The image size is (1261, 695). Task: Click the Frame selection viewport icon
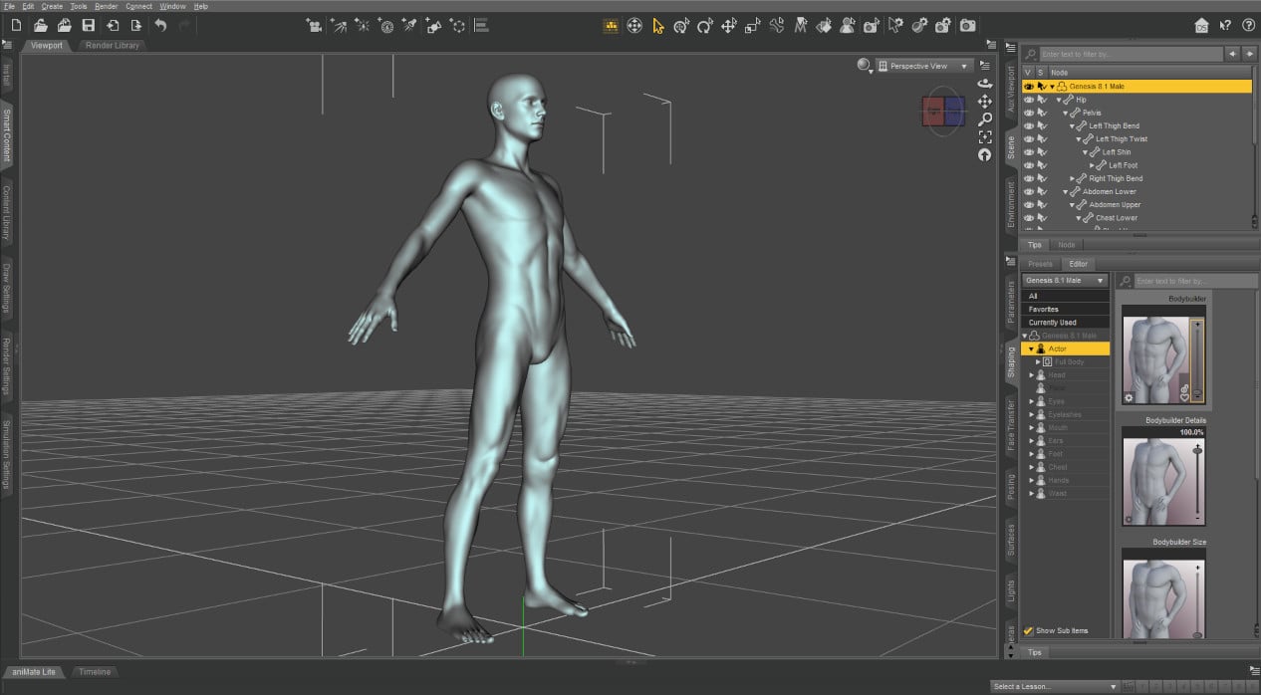point(985,136)
